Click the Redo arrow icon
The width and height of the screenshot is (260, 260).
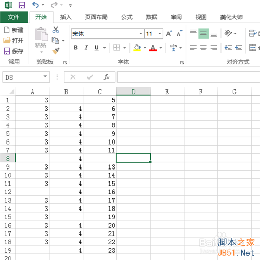pos(54,5)
